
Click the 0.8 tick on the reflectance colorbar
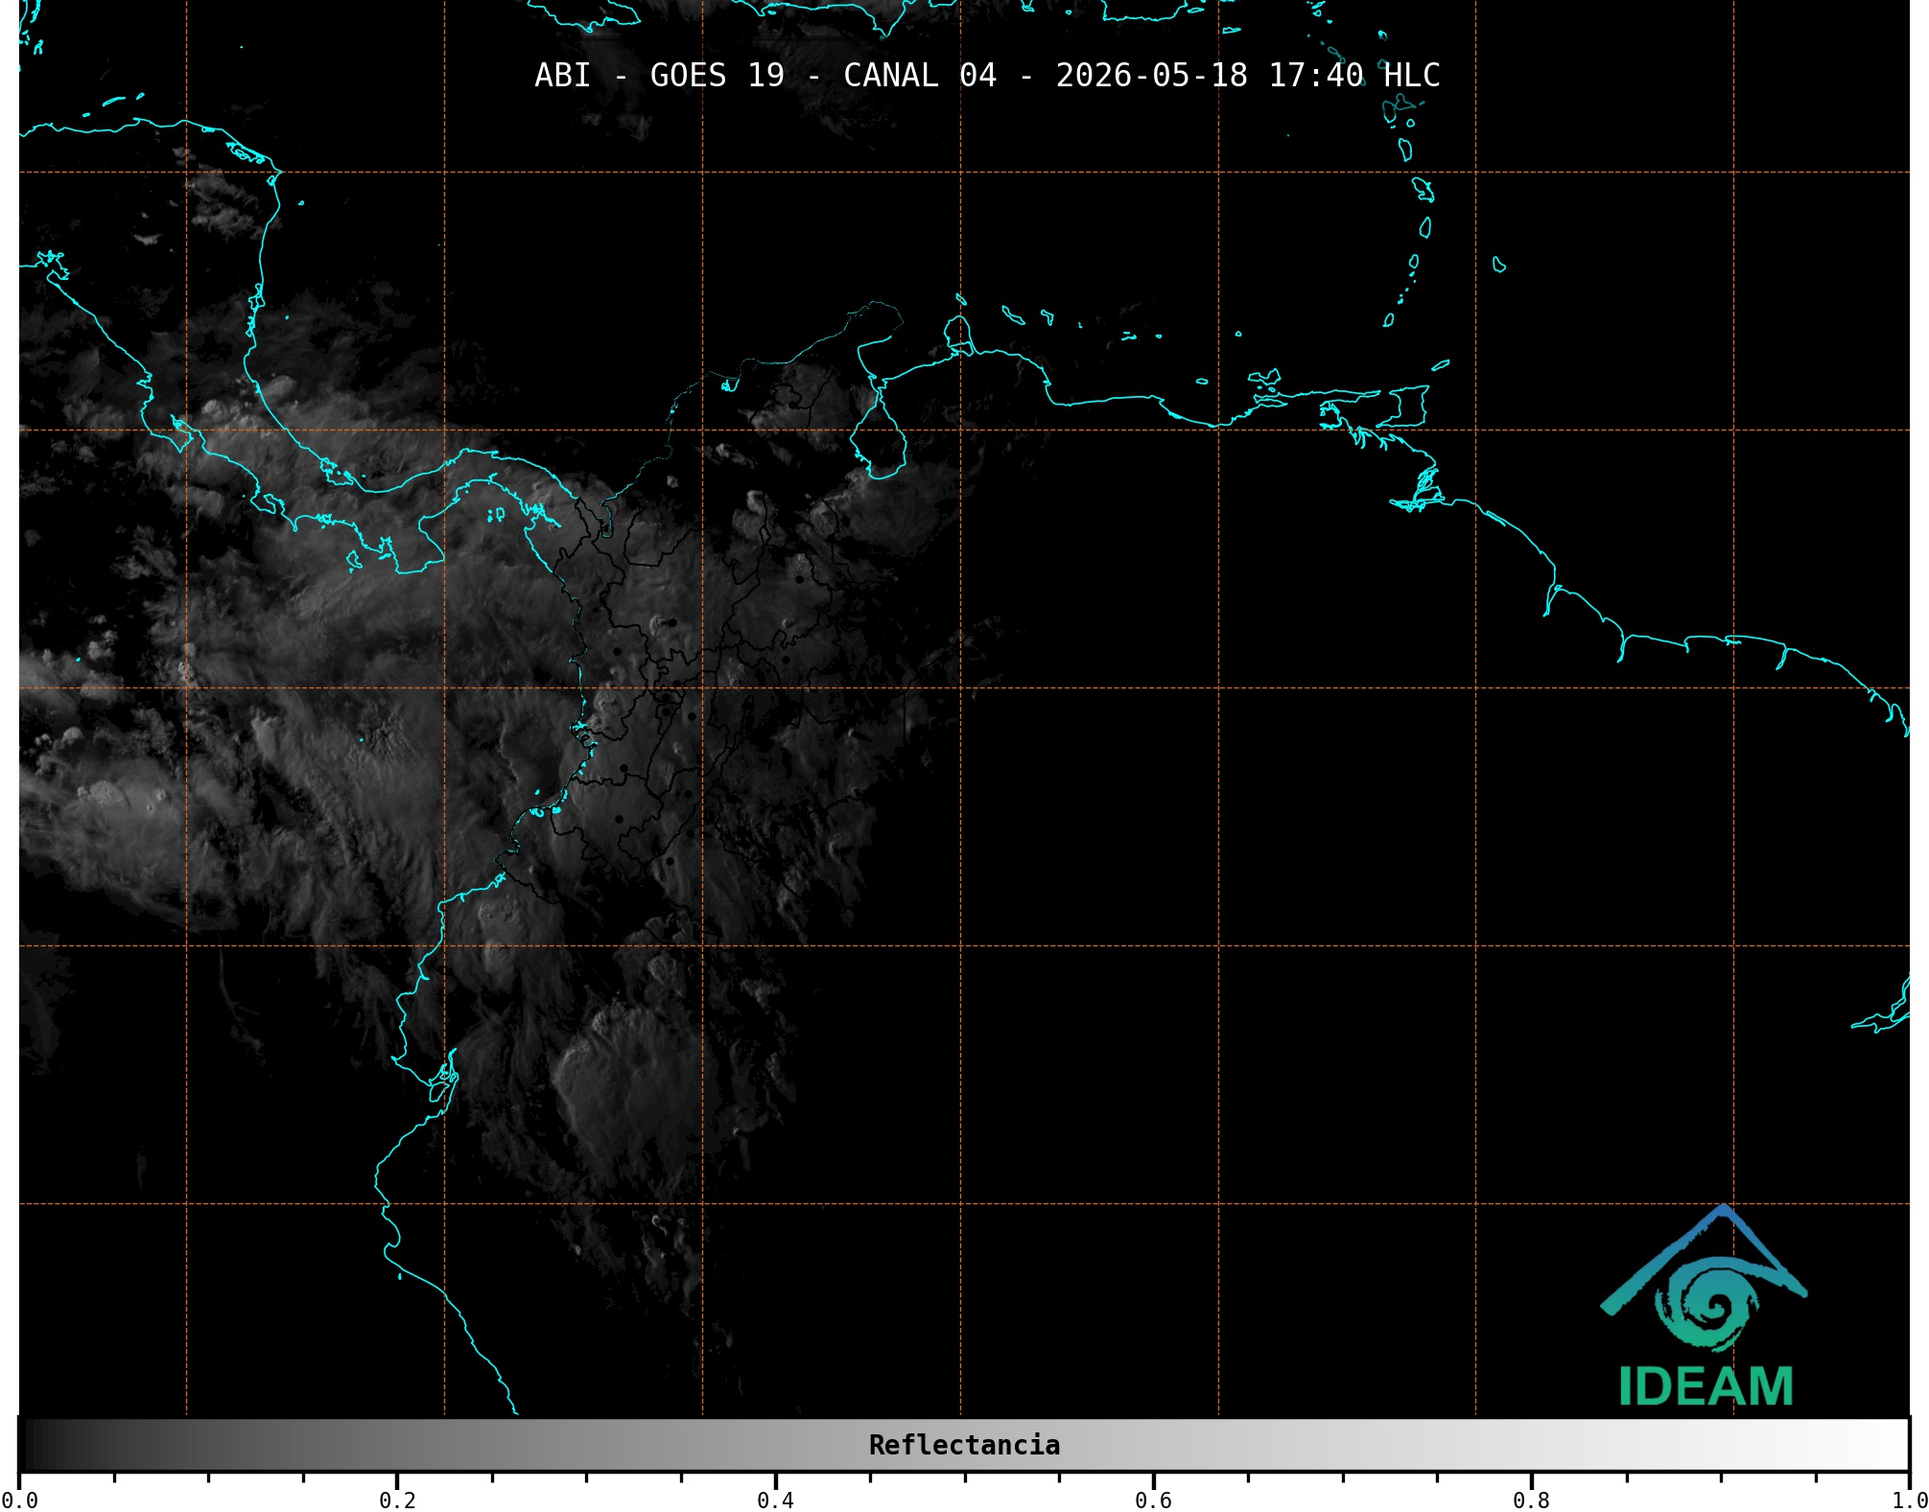tap(1531, 1500)
